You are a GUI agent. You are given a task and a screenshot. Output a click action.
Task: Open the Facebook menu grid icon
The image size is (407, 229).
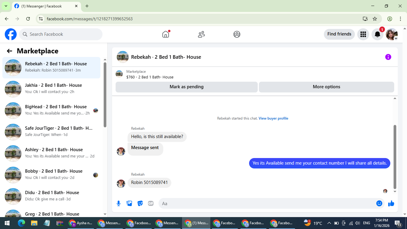(363, 34)
